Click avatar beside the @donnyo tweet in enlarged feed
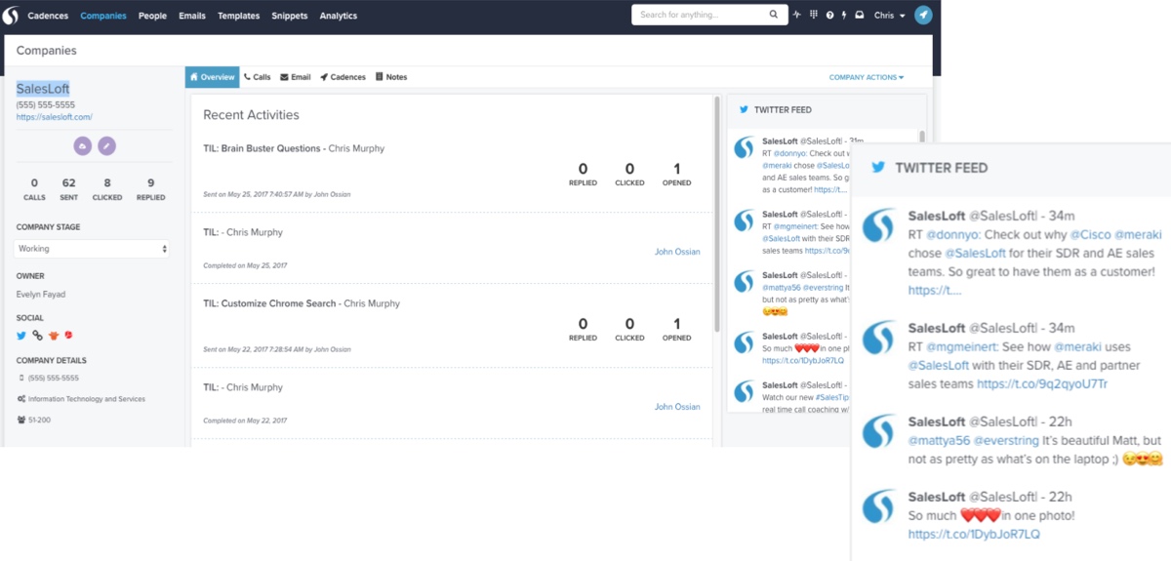The height and width of the screenshot is (561, 1171). [878, 227]
